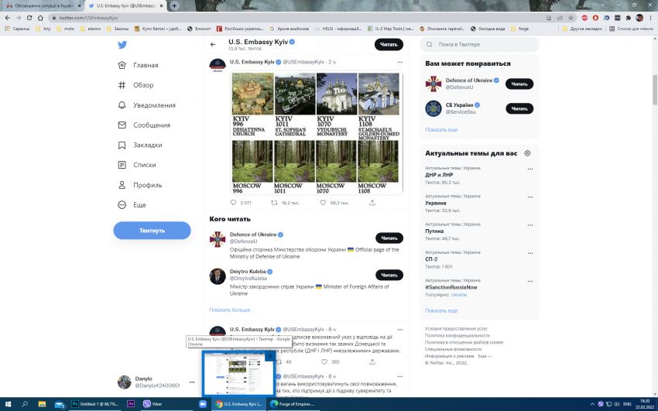This screenshot has height=411, width=658.
Task: Switch to Forge of Empires Edge window
Action: pyautogui.click(x=293, y=404)
